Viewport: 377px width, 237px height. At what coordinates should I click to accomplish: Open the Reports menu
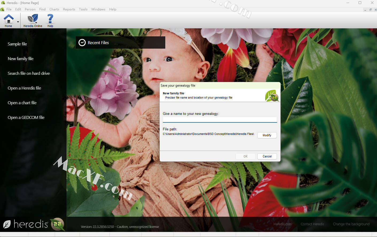(x=69, y=9)
